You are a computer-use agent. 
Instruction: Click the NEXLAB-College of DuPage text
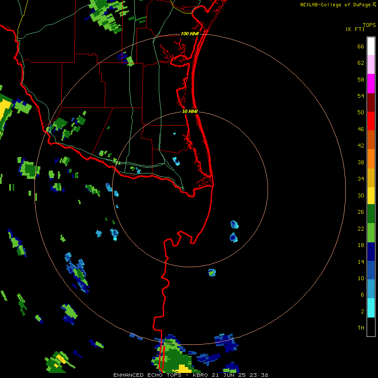coord(336,5)
